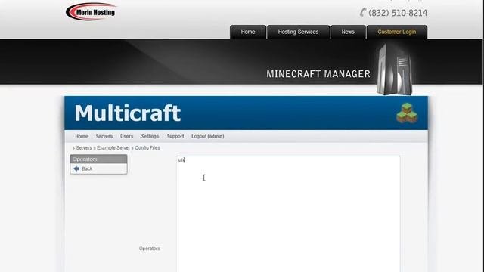The height and width of the screenshot is (272, 484).
Task: Open the Customer Login tab
Action: [396, 32]
